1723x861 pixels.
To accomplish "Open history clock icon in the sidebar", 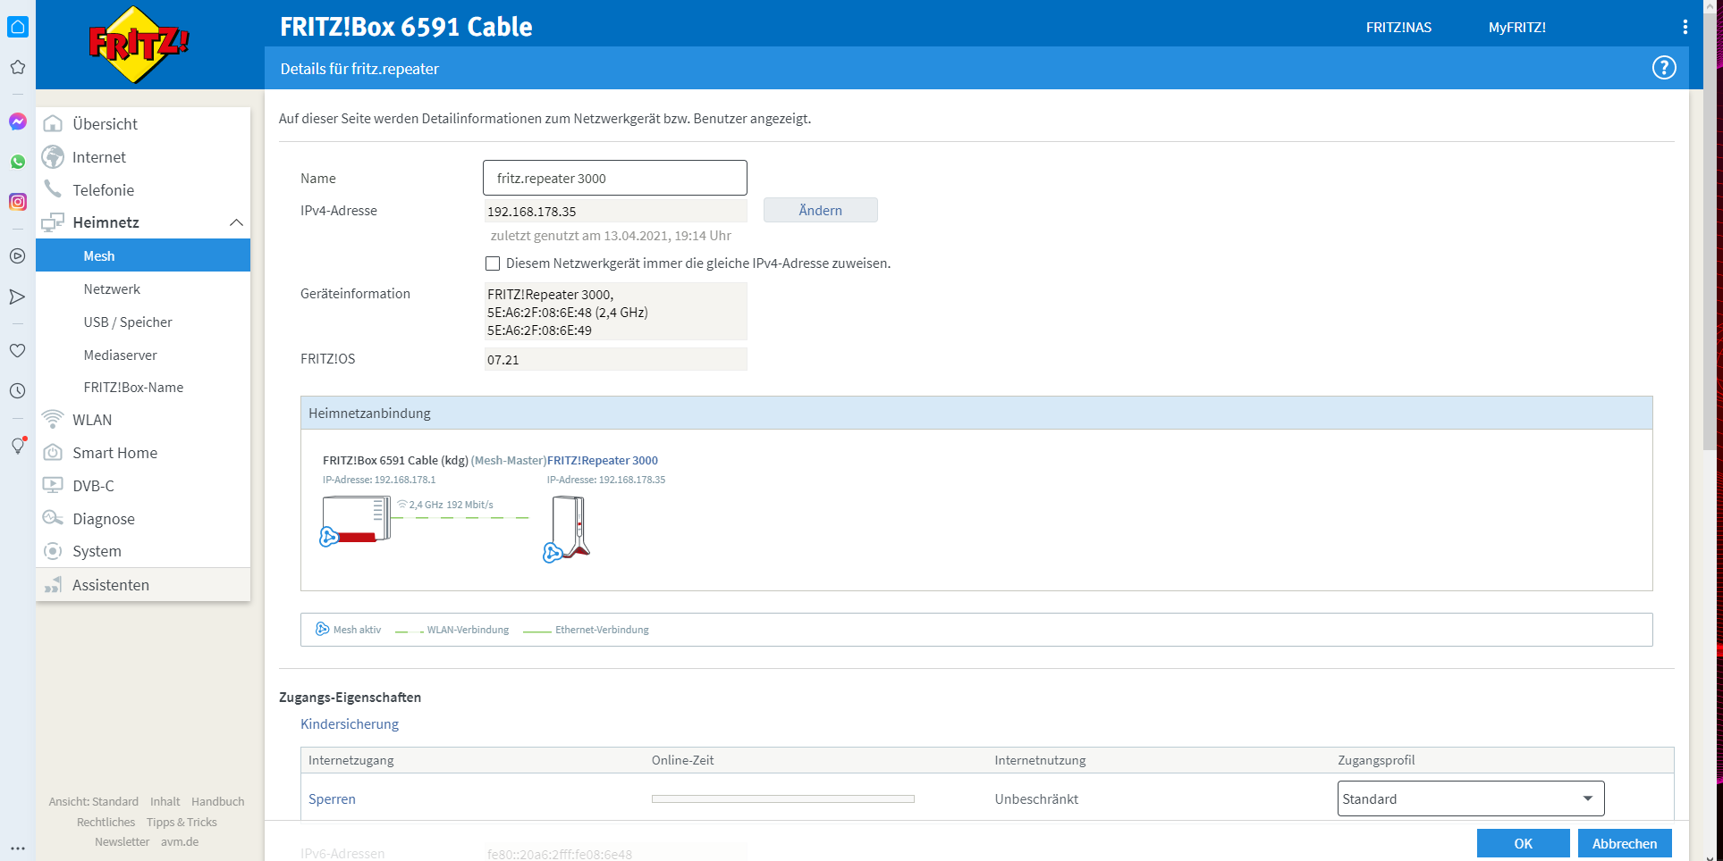I will tap(18, 391).
